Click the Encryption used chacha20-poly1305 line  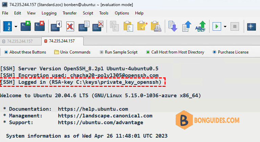79,75
